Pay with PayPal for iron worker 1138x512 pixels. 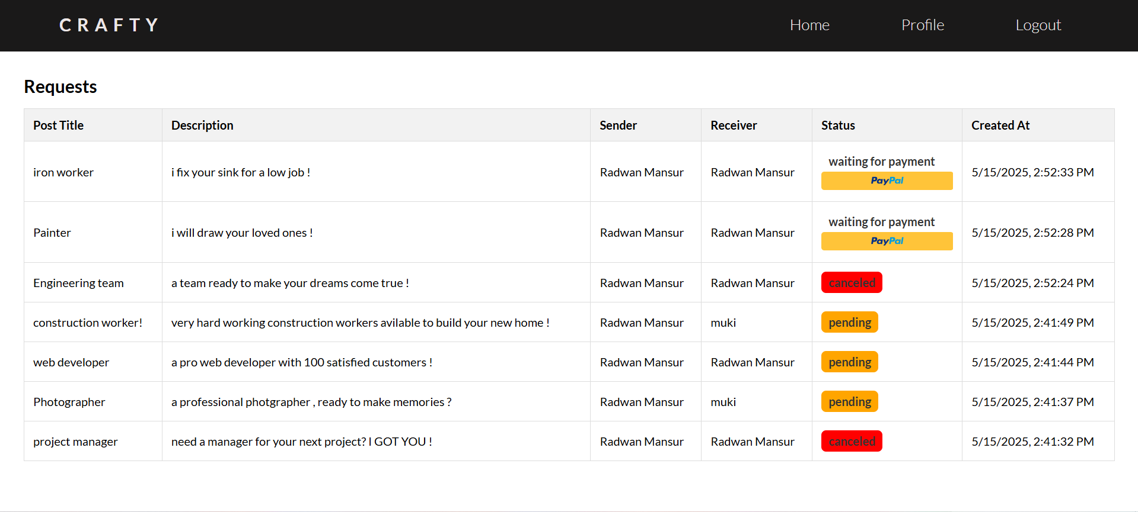coord(887,181)
